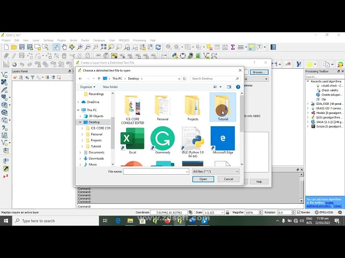This screenshot has width=345, height=258.
Task: Click the file dialog Help question mark icon
Action: (x=238, y=87)
